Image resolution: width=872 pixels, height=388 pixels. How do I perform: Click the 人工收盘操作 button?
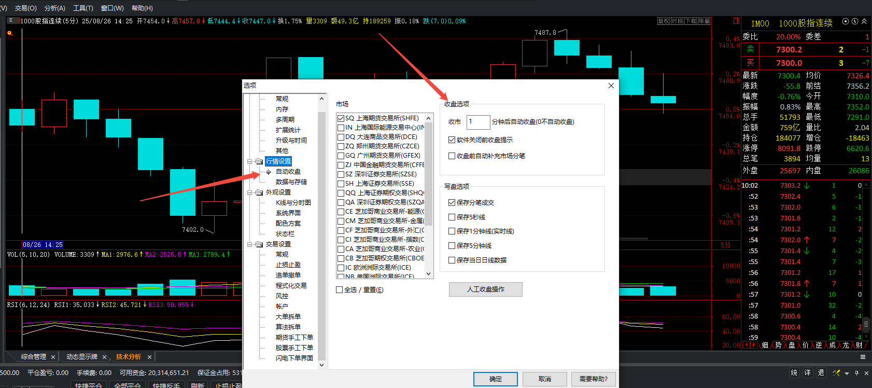pyautogui.click(x=485, y=289)
